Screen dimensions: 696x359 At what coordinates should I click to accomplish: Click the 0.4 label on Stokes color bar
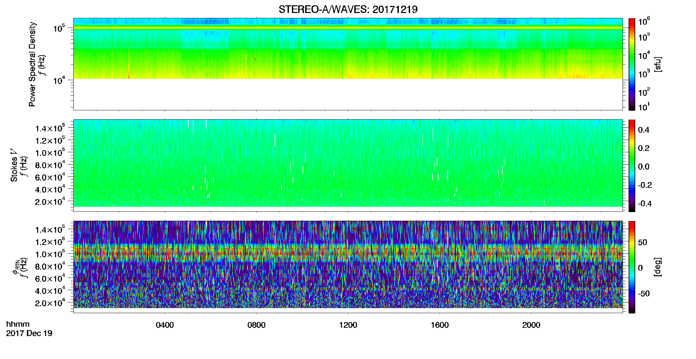coord(644,130)
